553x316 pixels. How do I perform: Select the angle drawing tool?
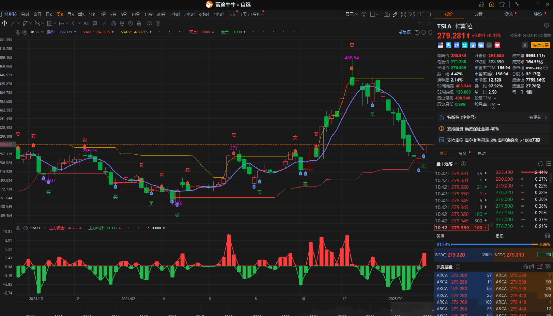click(x=105, y=23)
